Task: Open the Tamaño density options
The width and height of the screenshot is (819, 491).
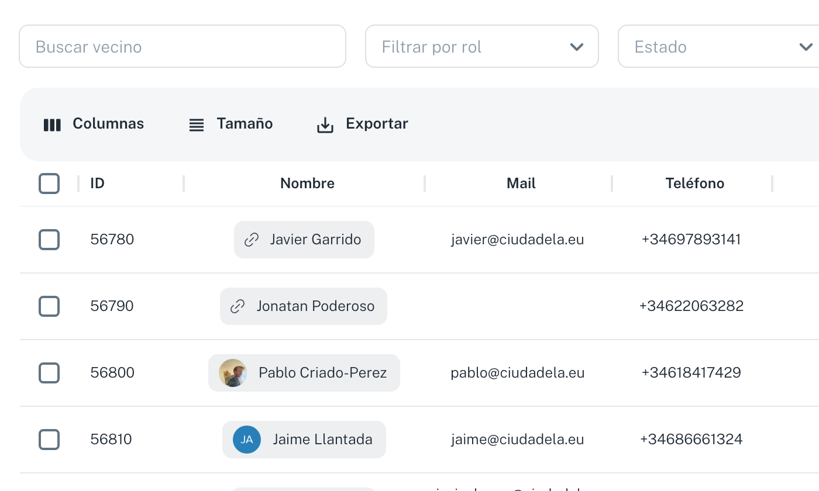Action: pos(231,124)
